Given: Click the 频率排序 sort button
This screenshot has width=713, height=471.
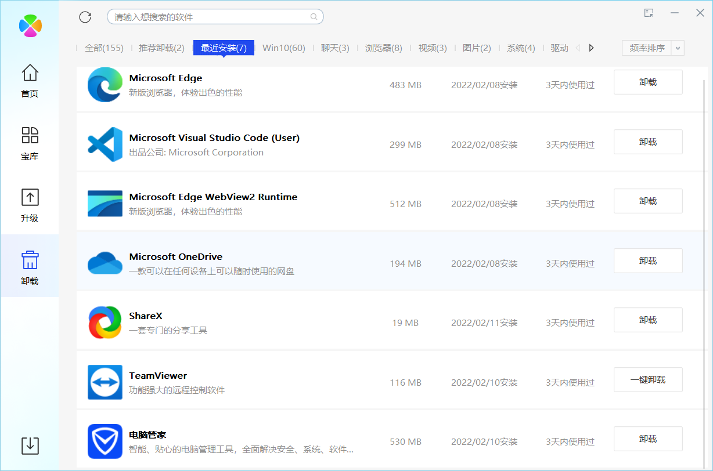Looking at the screenshot, I should click(647, 48).
